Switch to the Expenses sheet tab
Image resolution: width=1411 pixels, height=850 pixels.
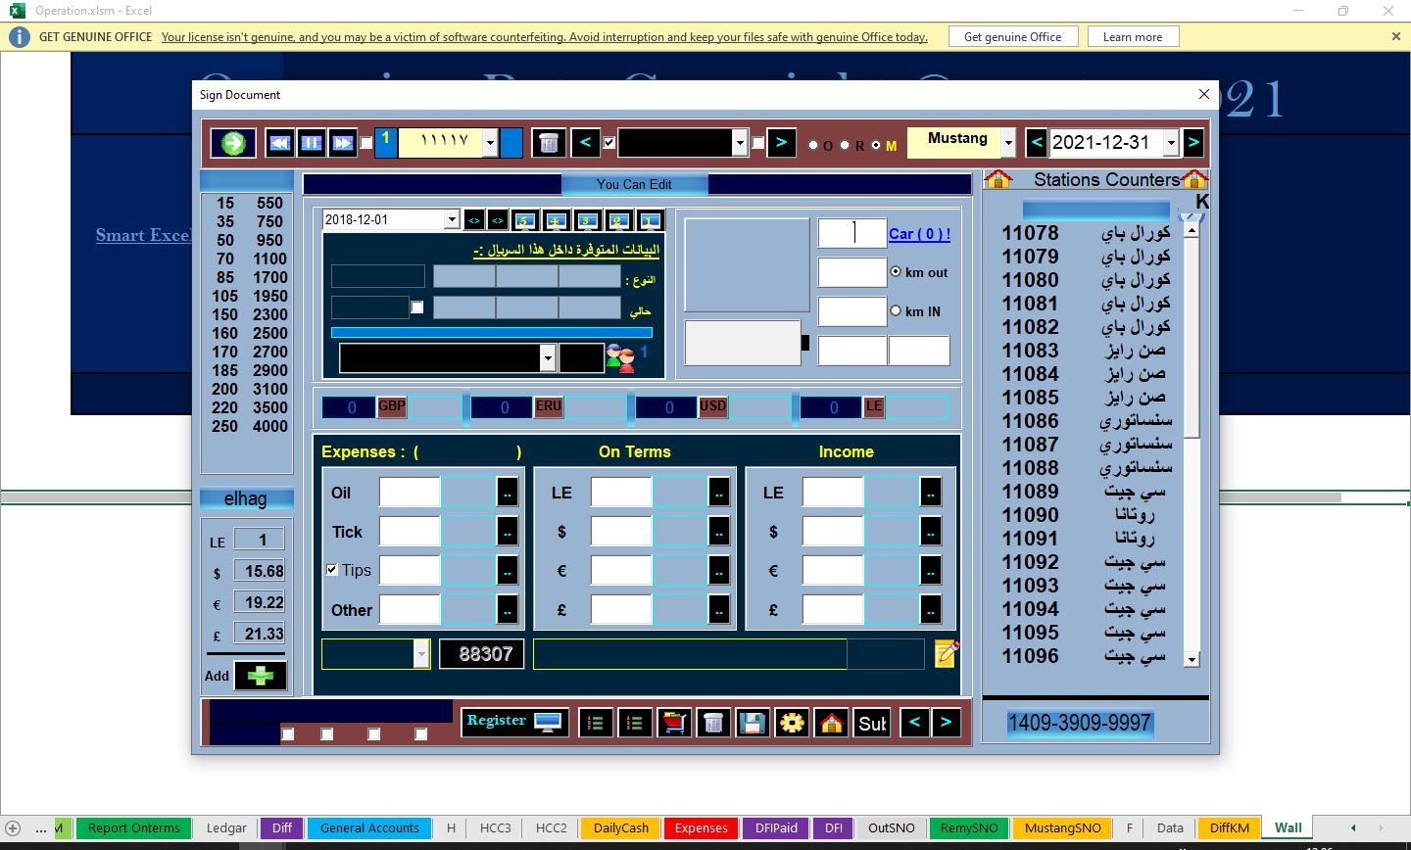point(701,827)
